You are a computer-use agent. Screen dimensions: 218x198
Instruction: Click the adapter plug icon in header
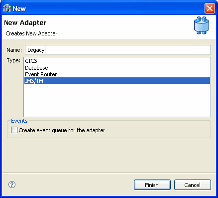pos(202,25)
